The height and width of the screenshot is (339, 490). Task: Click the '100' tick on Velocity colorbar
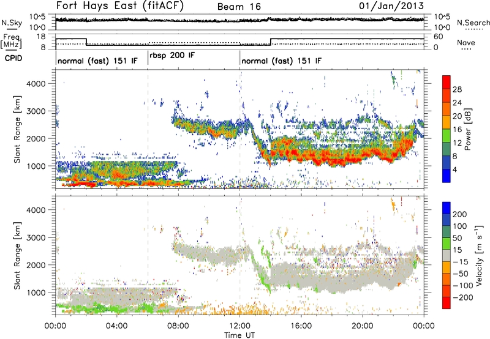[x=460, y=226]
